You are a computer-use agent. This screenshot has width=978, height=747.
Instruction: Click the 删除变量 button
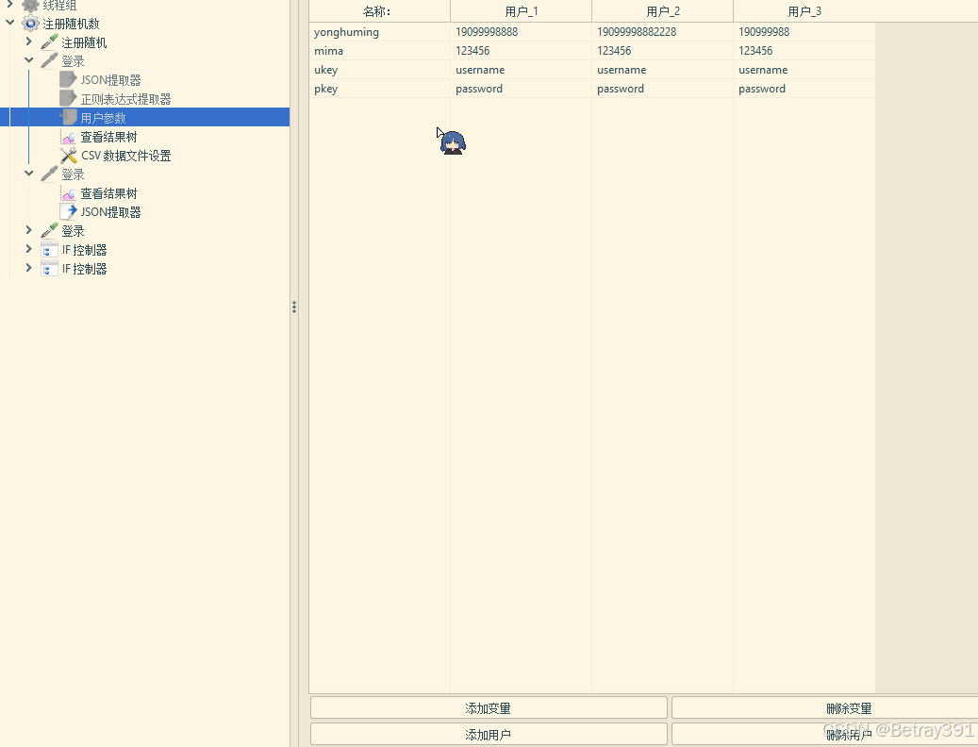(824, 708)
